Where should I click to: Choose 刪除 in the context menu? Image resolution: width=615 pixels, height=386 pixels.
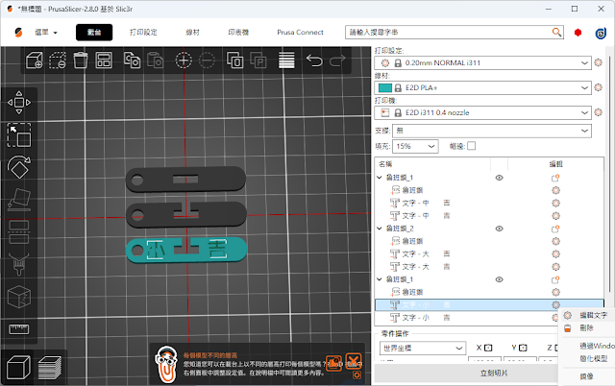pos(588,328)
